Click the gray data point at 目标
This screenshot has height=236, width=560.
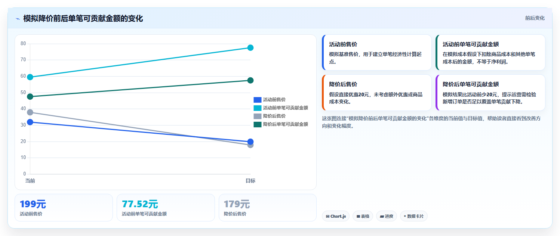point(250,145)
